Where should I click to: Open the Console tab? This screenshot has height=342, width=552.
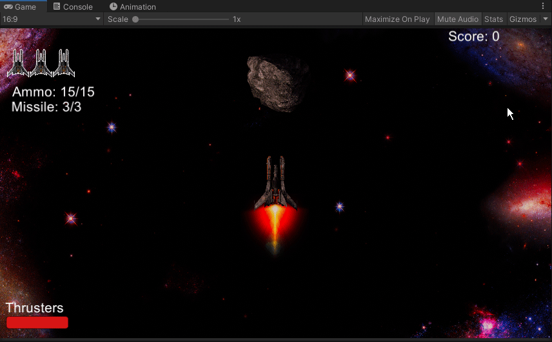73,6
